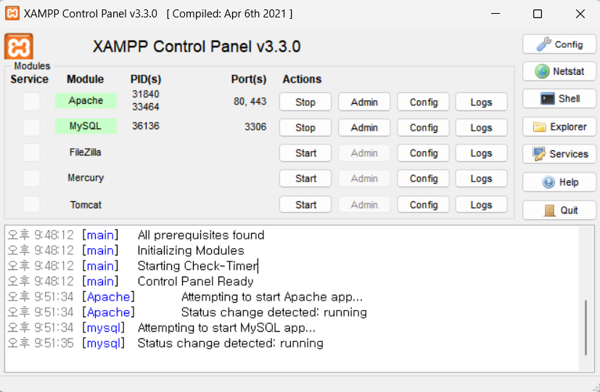Click the Mercury module name
The height and width of the screenshot is (392, 600).
click(86, 178)
